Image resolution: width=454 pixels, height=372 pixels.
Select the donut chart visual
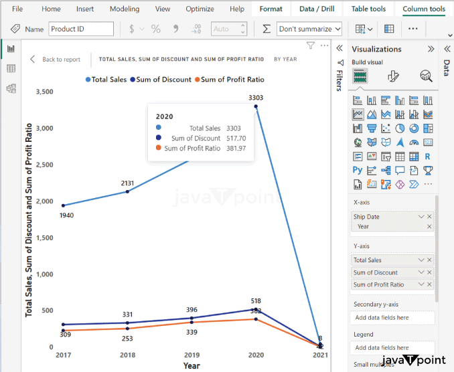point(414,128)
